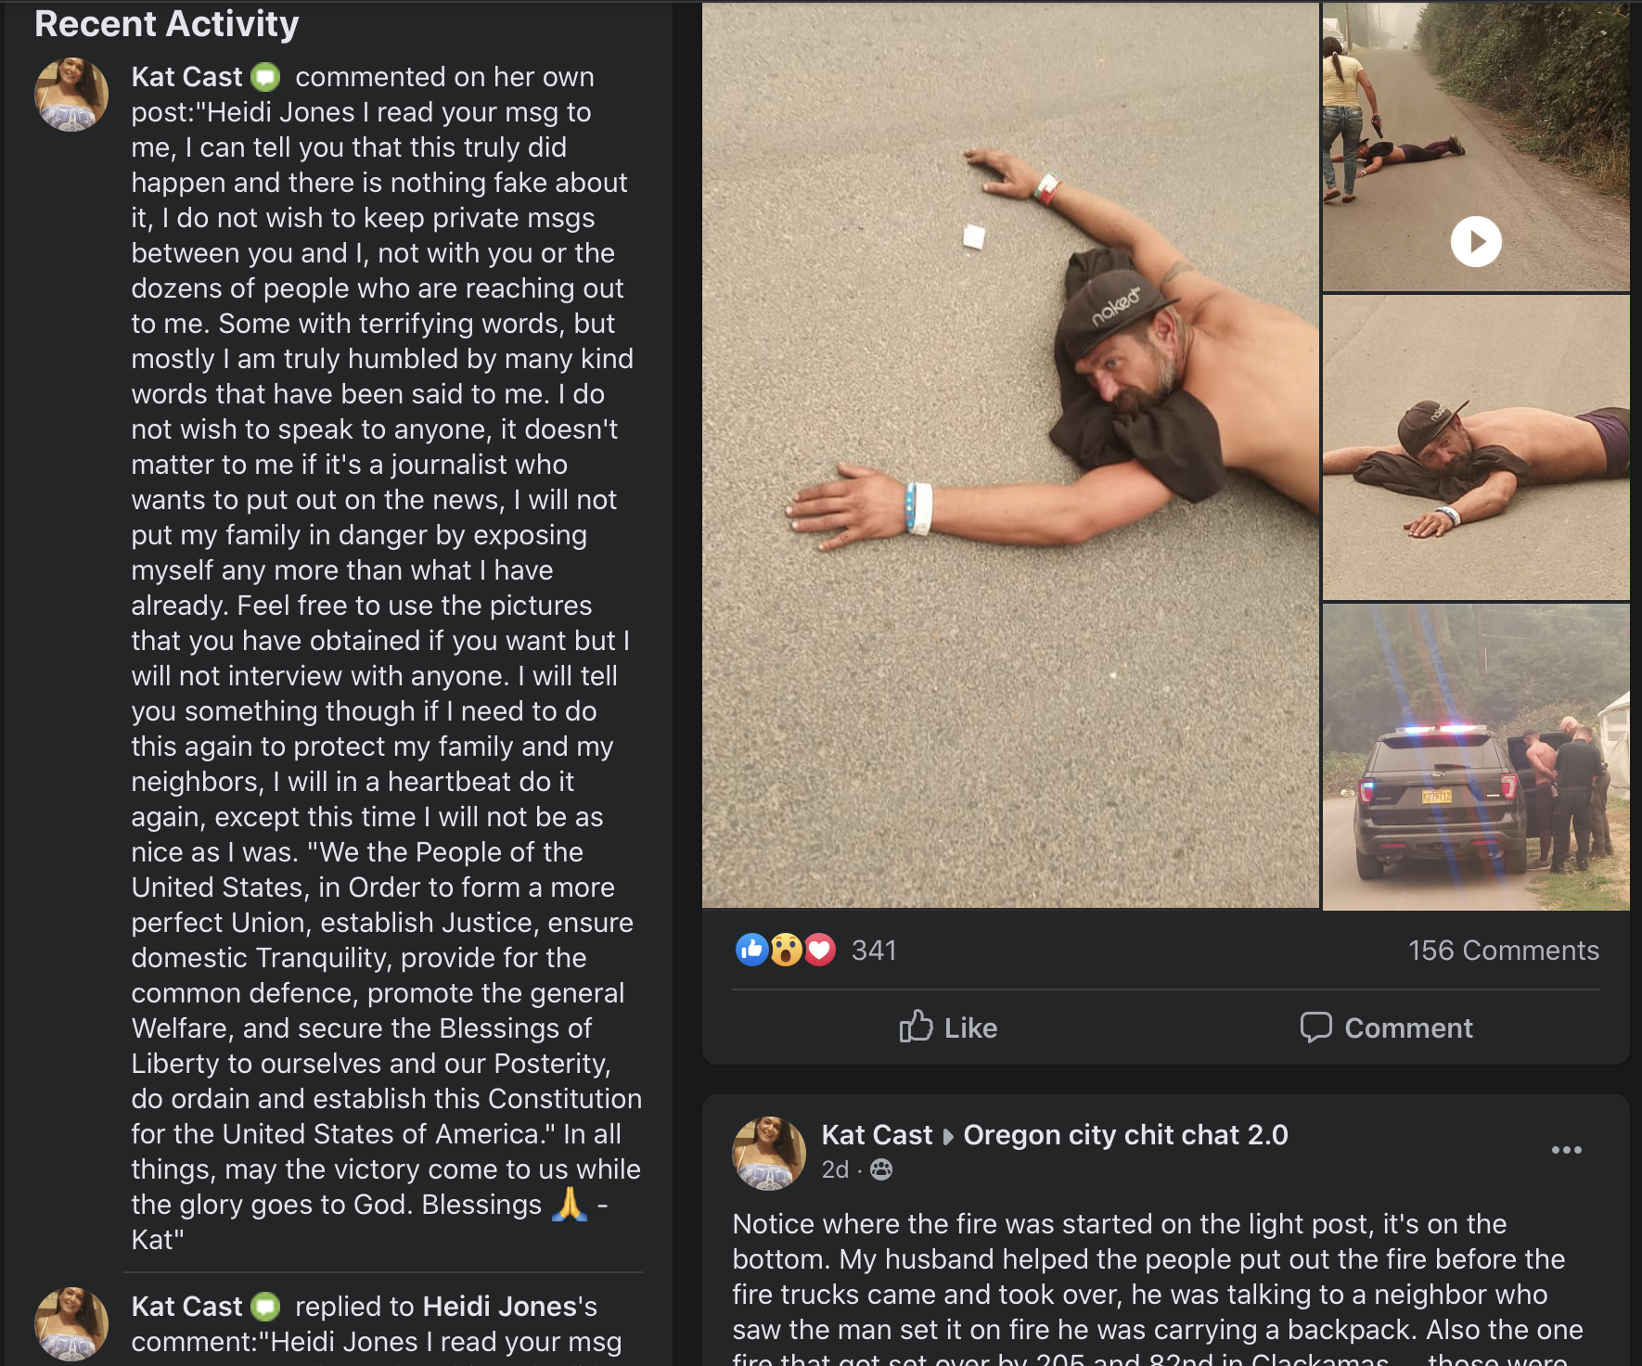Click the arrow between Kat Cast and group name

(948, 1137)
